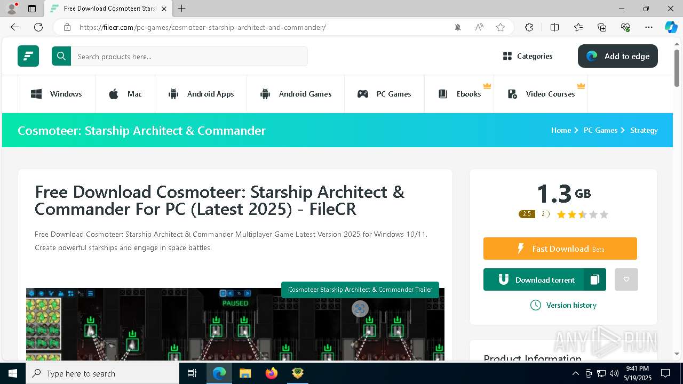Click the Download torrent button

[x=534, y=279]
